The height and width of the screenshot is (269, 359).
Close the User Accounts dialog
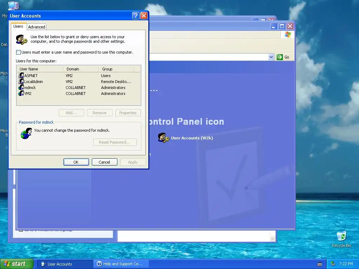click(144, 15)
